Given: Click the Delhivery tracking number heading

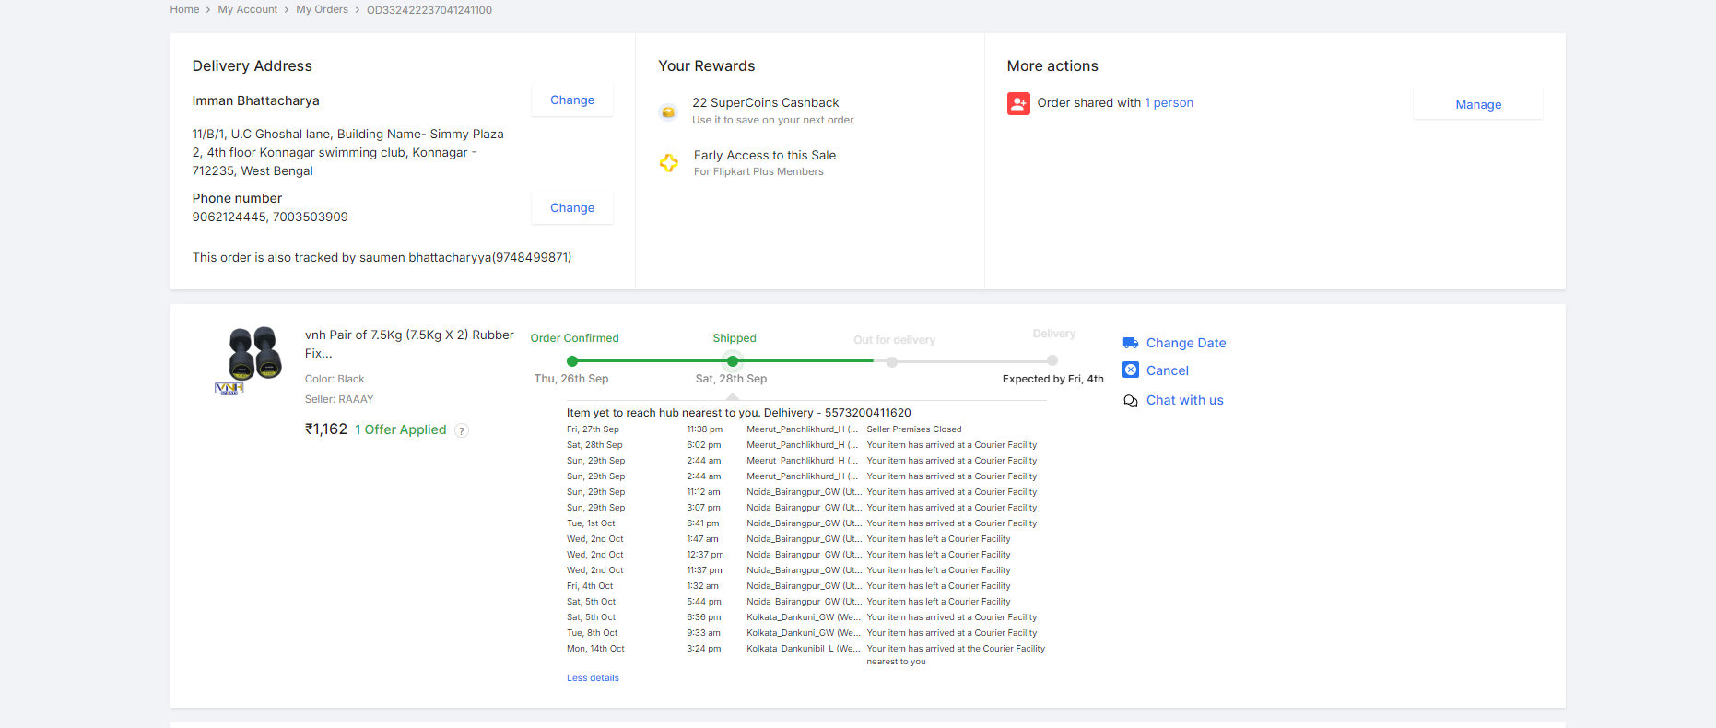Looking at the screenshot, I should click(x=739, y=413).
